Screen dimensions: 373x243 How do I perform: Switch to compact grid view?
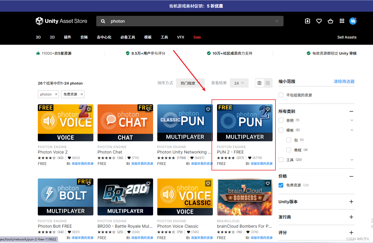coord(268,83)
